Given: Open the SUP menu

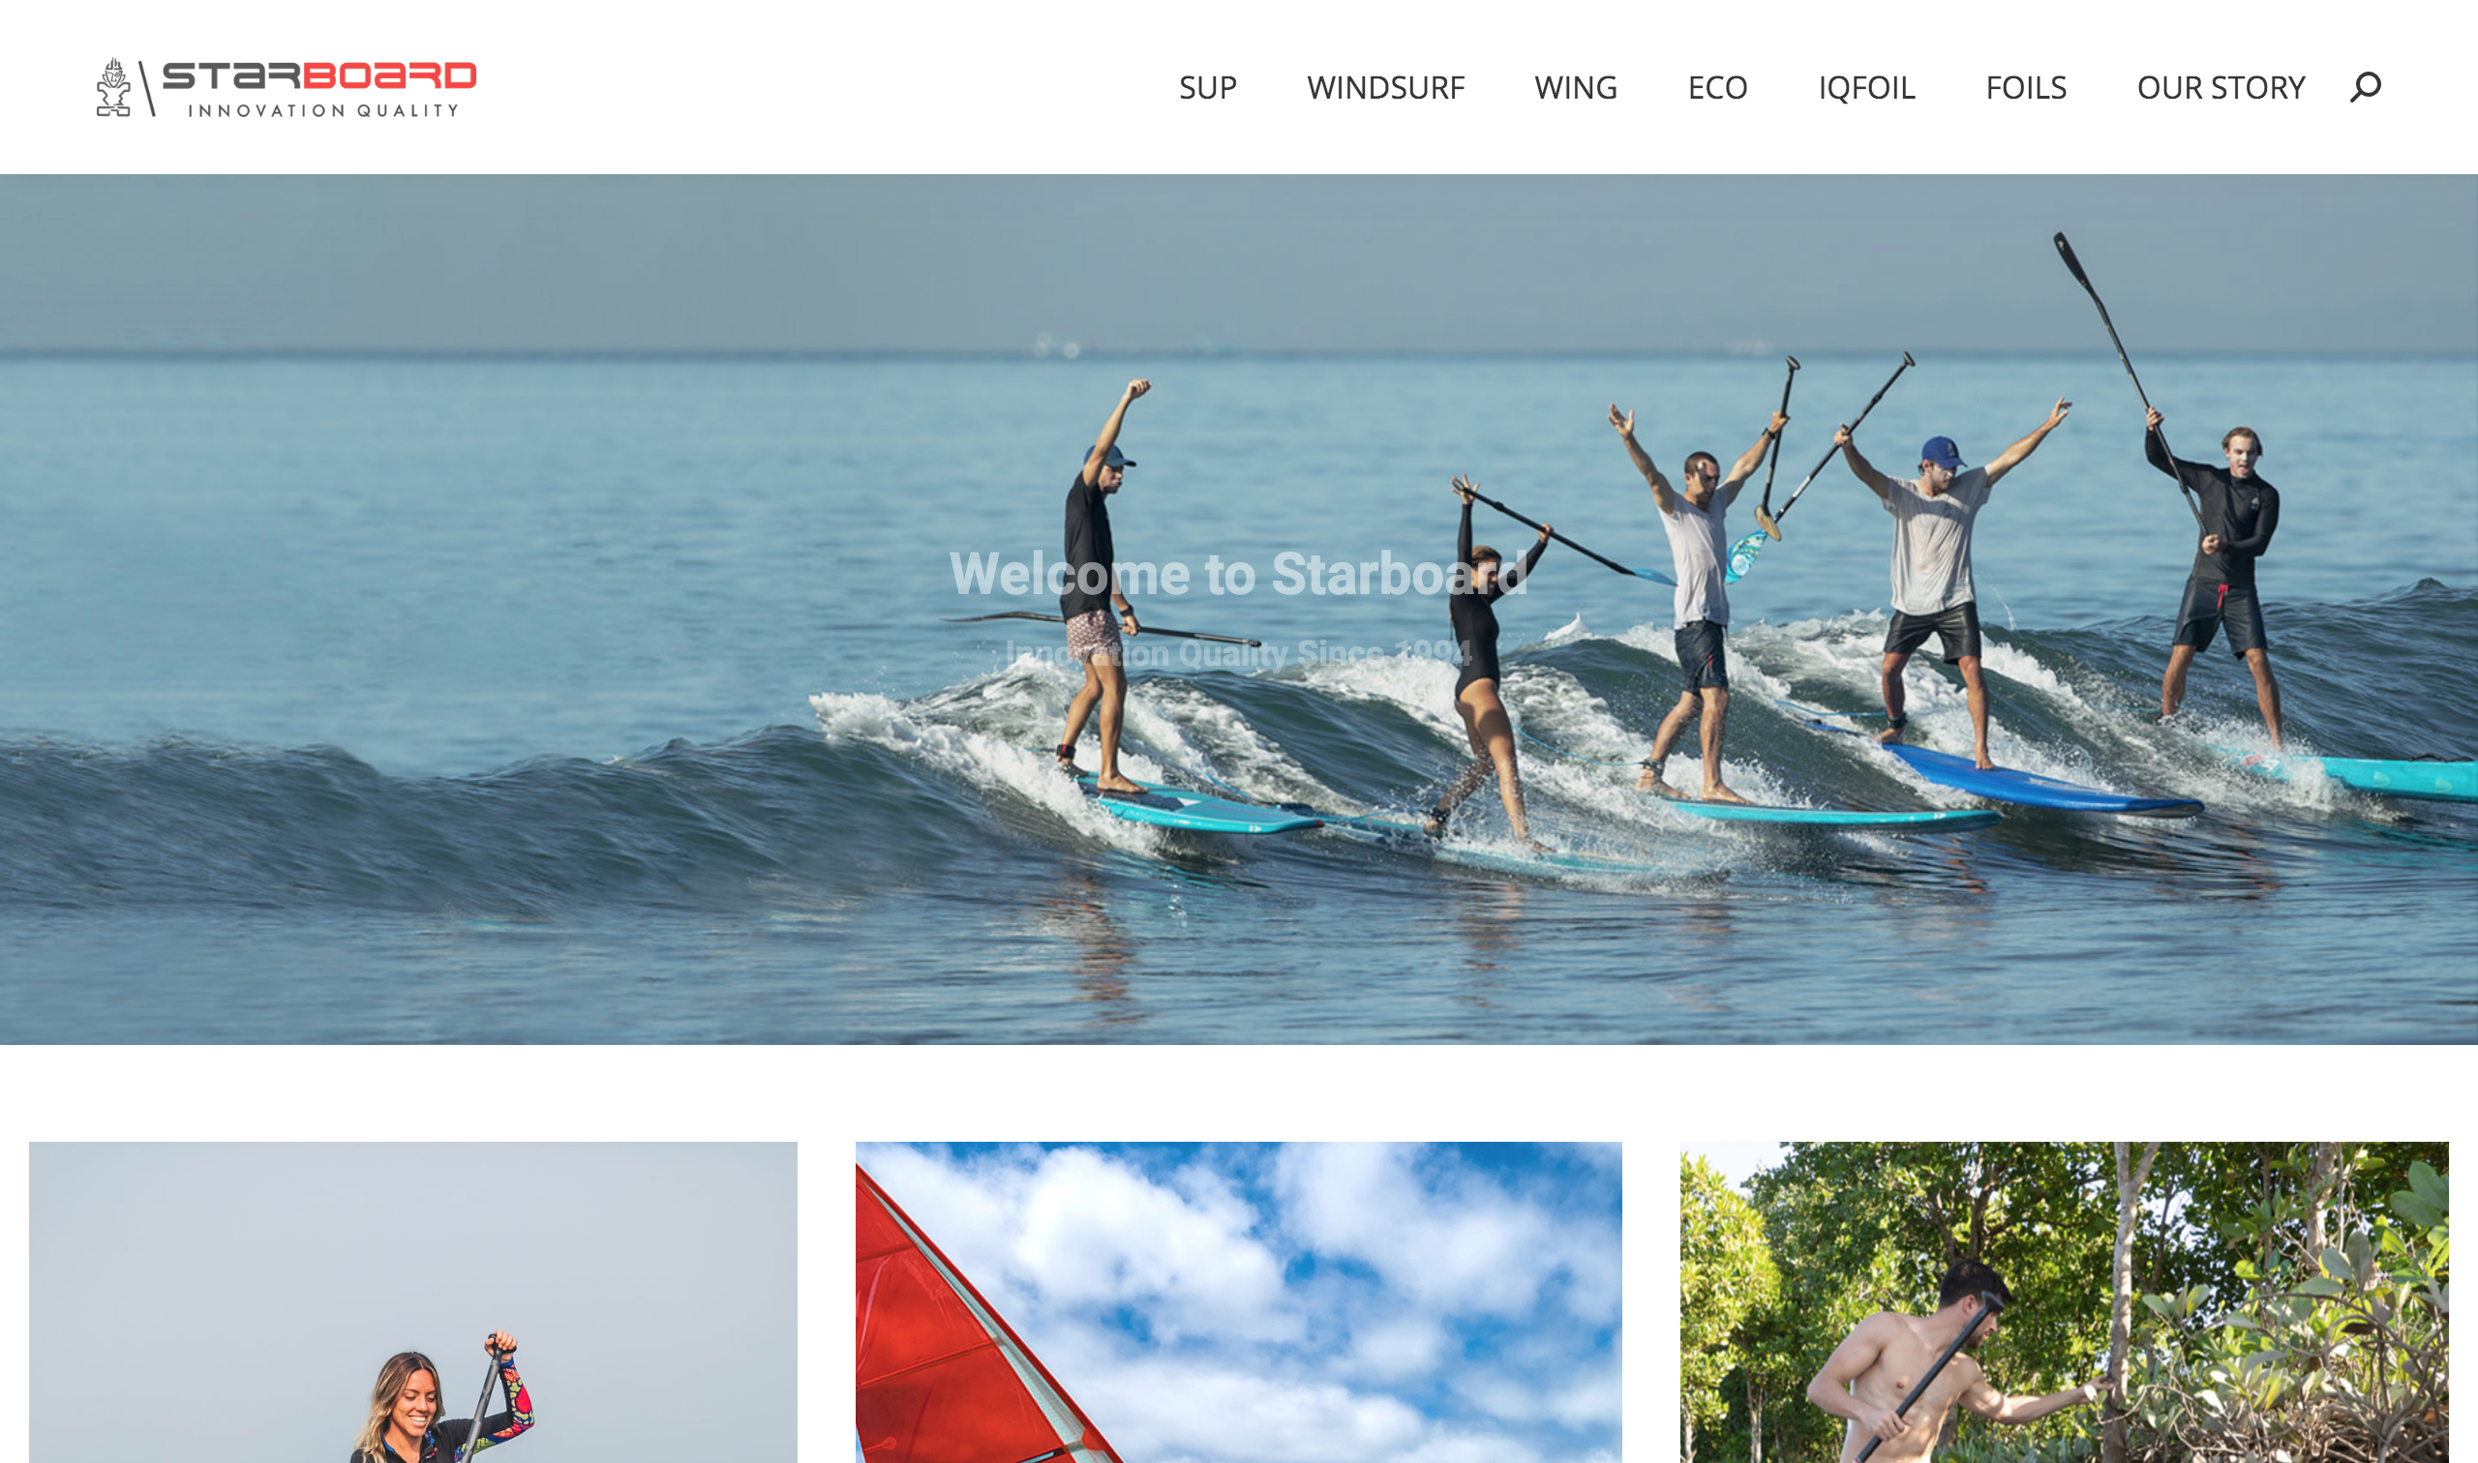Looking at the screenshot, I should 1208,88.
